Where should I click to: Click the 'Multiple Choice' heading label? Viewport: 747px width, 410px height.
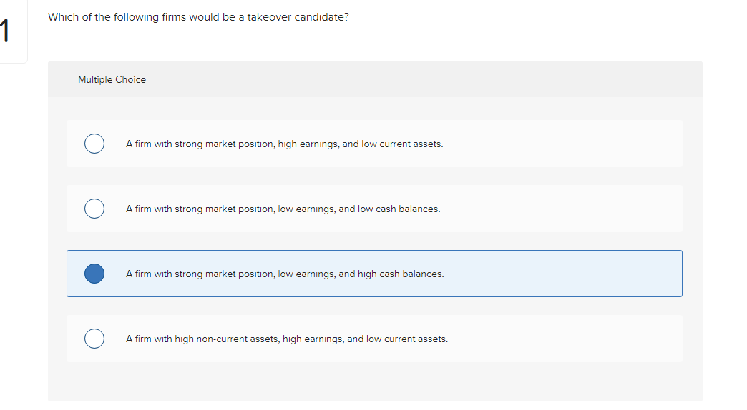[112, 80]
